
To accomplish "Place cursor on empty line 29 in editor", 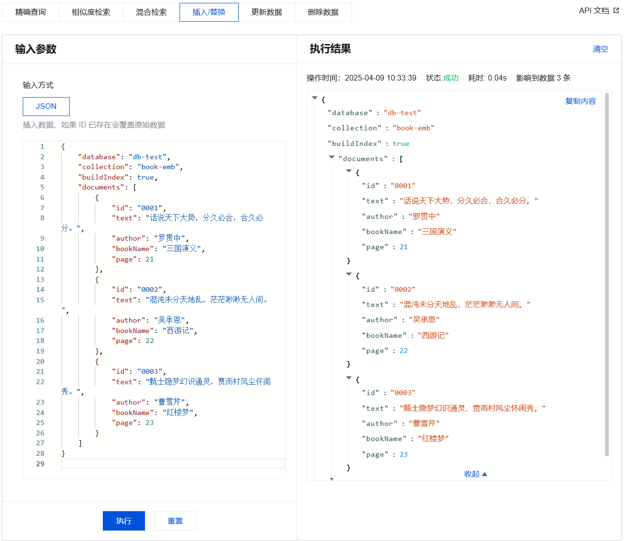I will pos(172,464).
